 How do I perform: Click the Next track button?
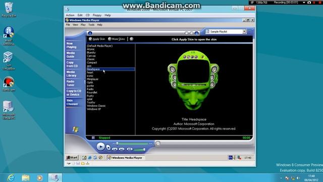pyautogui.click(x=122, y=149)
